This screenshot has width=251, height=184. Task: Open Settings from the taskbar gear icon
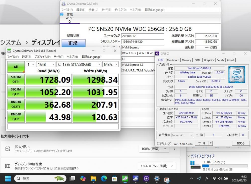pos(157,178)
